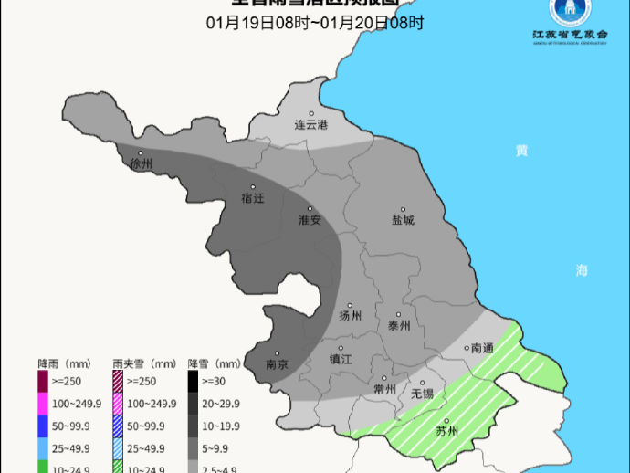Click the snow >=30 black swatch

(x=194, y=381)
